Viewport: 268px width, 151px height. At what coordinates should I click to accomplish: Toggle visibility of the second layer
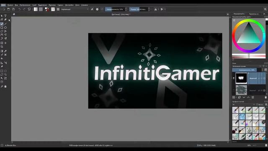coord(234,90)
